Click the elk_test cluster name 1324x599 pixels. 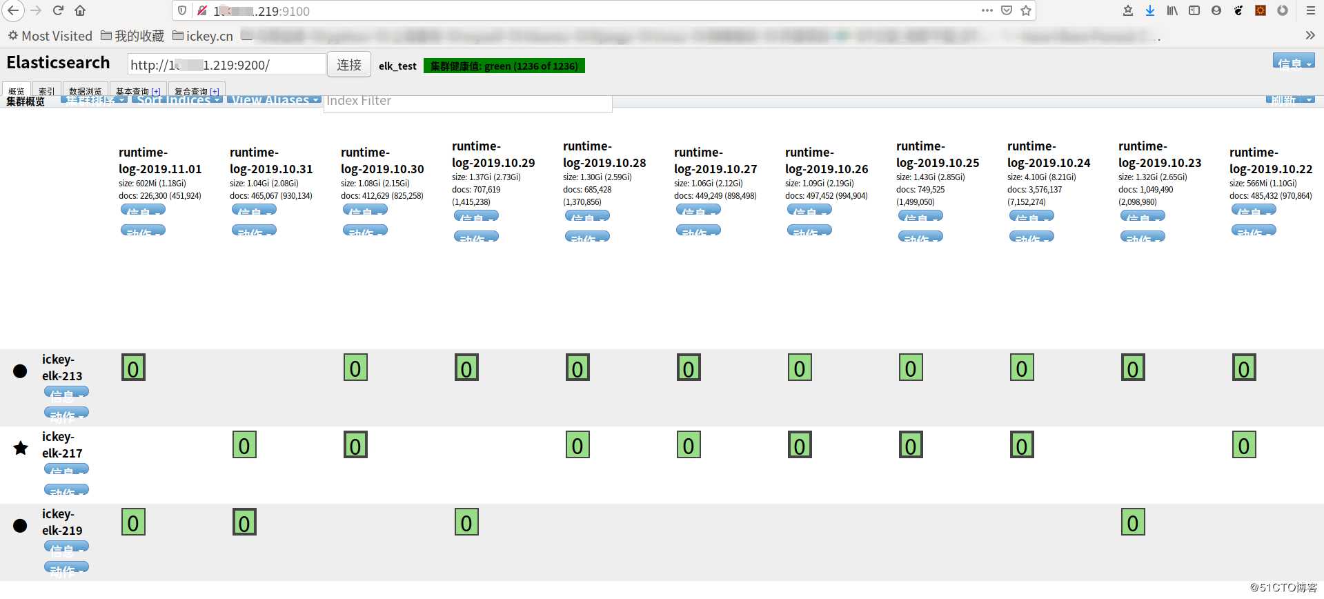(x=397, y=66)
